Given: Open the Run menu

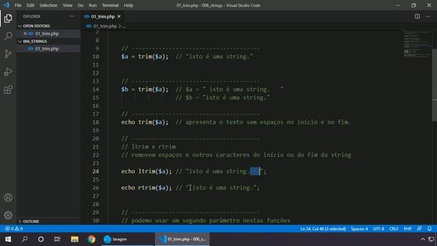Looking at the screenshot, I should (93, 5).
